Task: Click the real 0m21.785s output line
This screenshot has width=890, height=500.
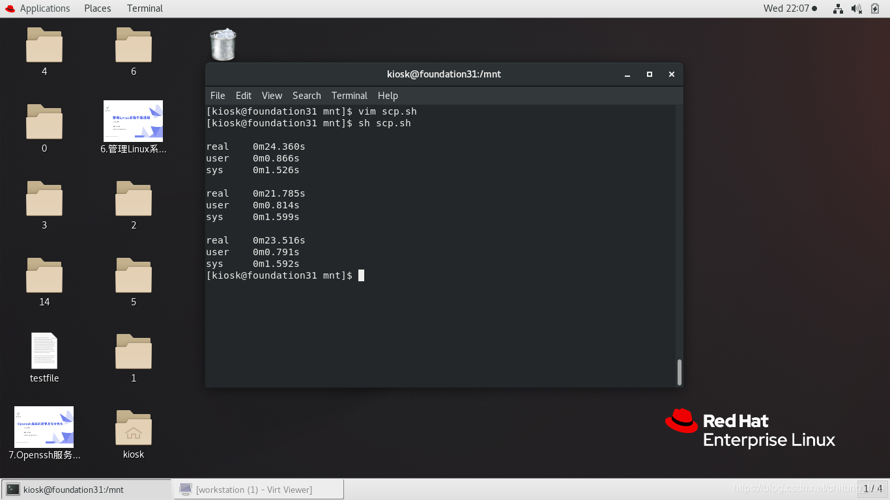Action: 255,193
